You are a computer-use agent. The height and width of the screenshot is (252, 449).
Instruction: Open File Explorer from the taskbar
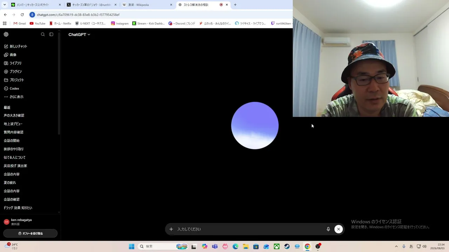coord(246,246)
